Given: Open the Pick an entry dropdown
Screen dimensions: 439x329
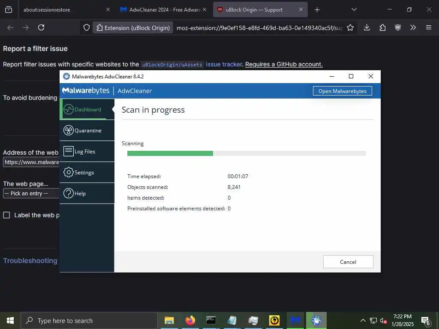Looking at the screenshot, I should [x=31, y=193].
